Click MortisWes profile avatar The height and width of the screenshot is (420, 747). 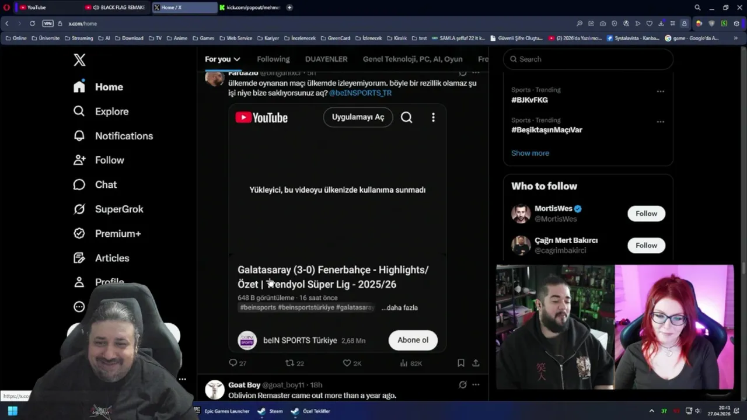521,213
